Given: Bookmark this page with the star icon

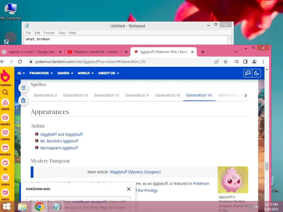Looking at the screenshot, I should point(226,62).
